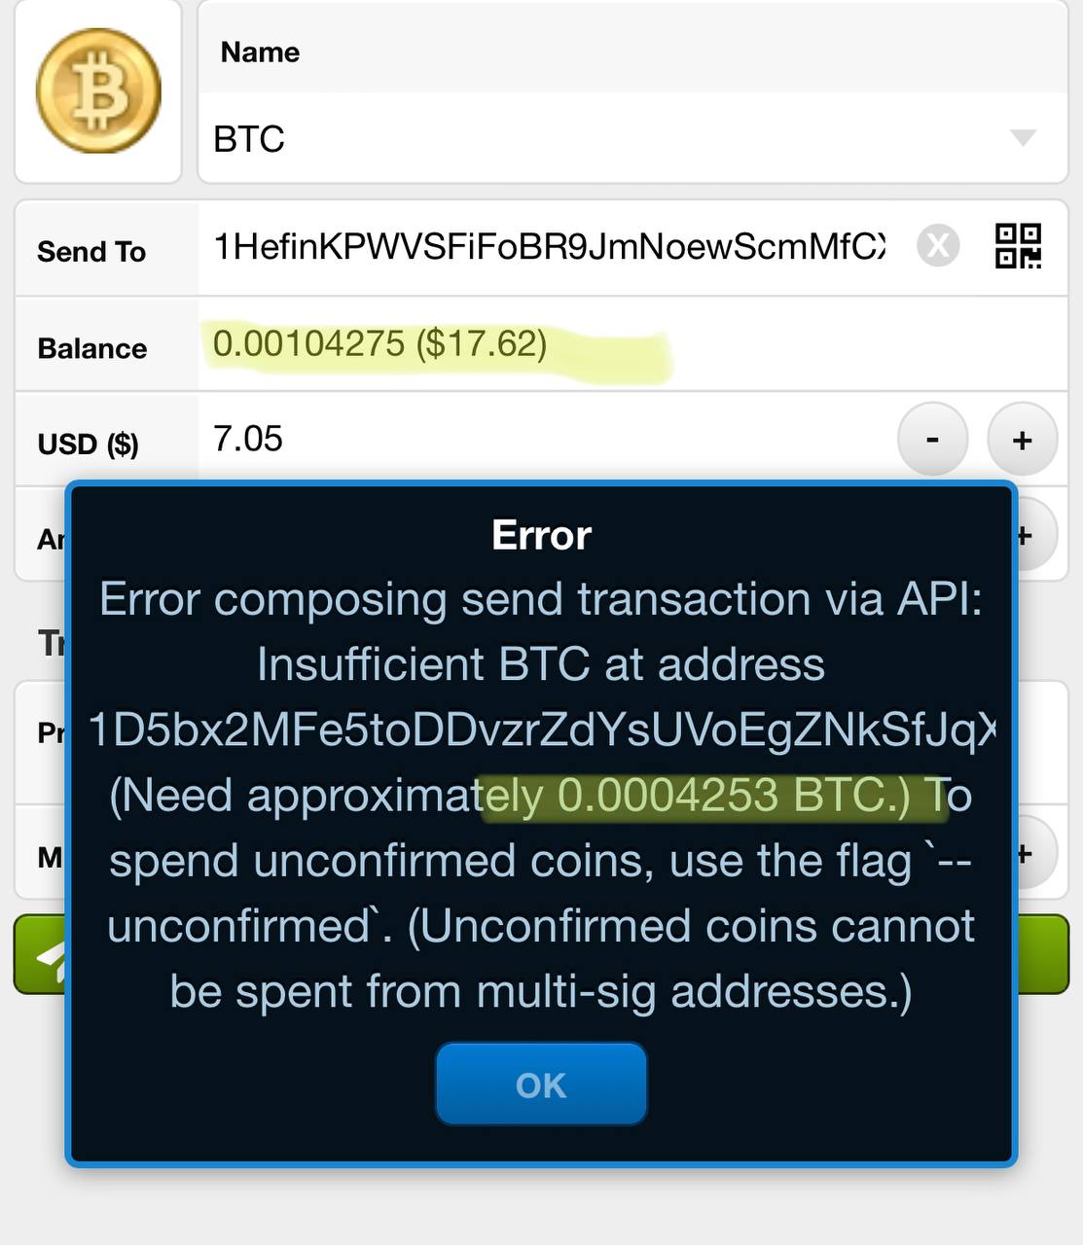Open the QR code scanner icon
This screenshot has width=1083, height=1245.
pyautogui.click(x=1019, y=245)
